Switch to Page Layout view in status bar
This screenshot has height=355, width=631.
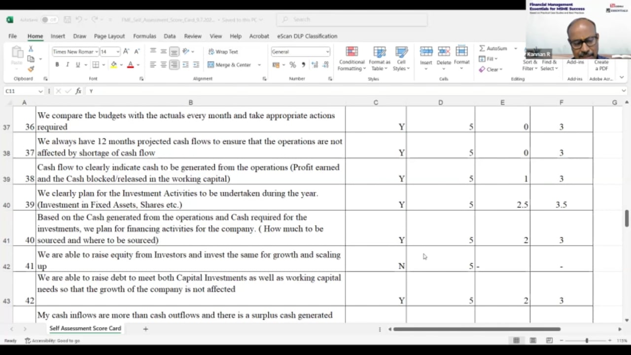pyautogui.click(x=533, y=340)
